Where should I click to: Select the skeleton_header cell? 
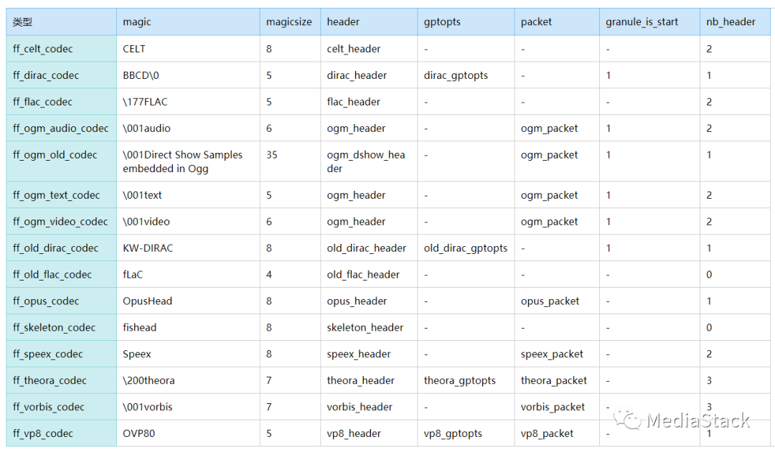(x=365, y=327)
